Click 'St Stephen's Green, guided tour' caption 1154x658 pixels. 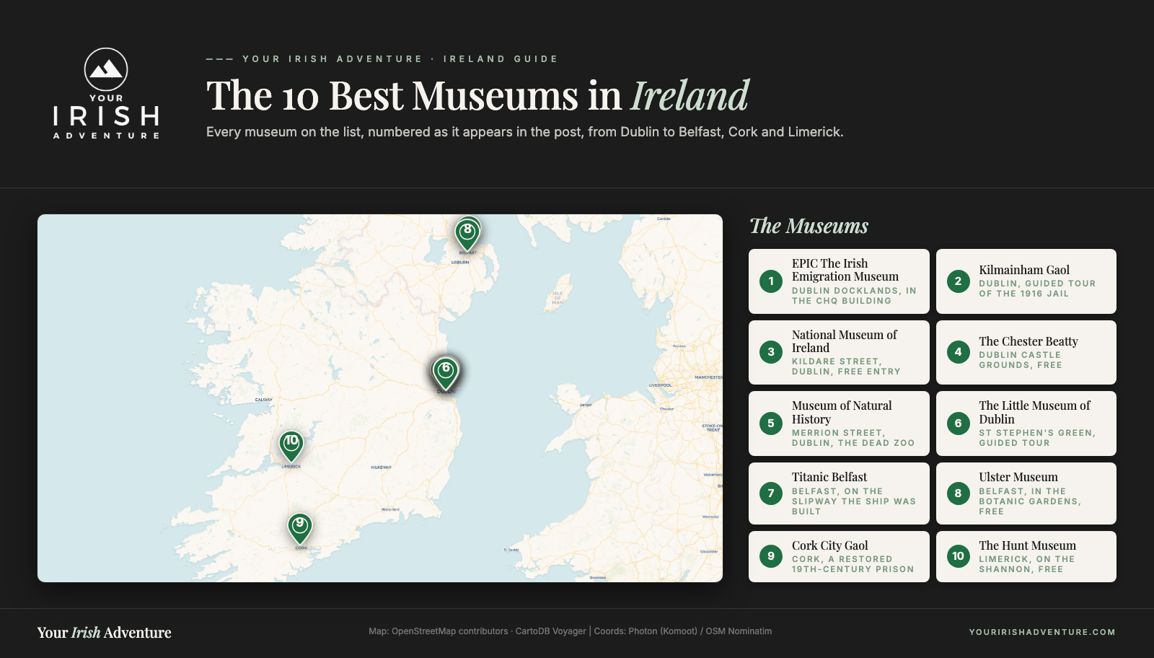(x=1037, y=438)
